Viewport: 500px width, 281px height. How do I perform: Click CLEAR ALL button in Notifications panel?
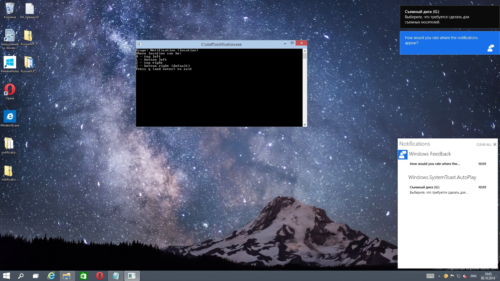[x=483, y=144]
